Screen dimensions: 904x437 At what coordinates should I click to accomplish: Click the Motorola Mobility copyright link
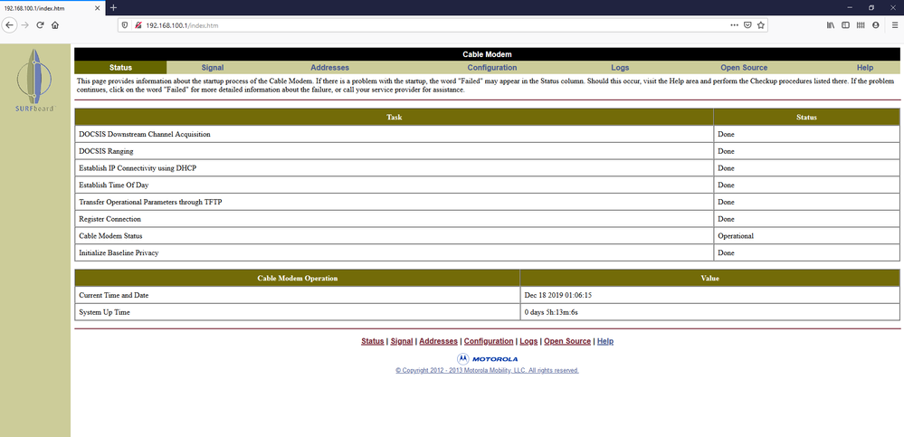coord(487,371)
